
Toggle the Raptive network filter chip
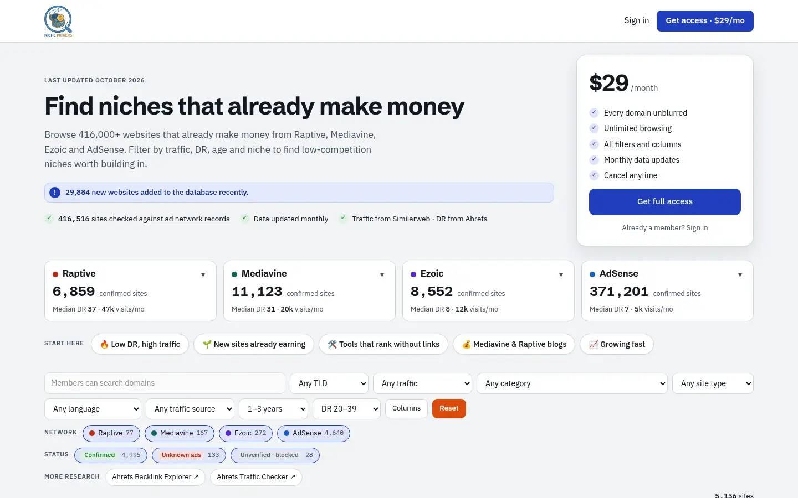[x=111, y=433]
